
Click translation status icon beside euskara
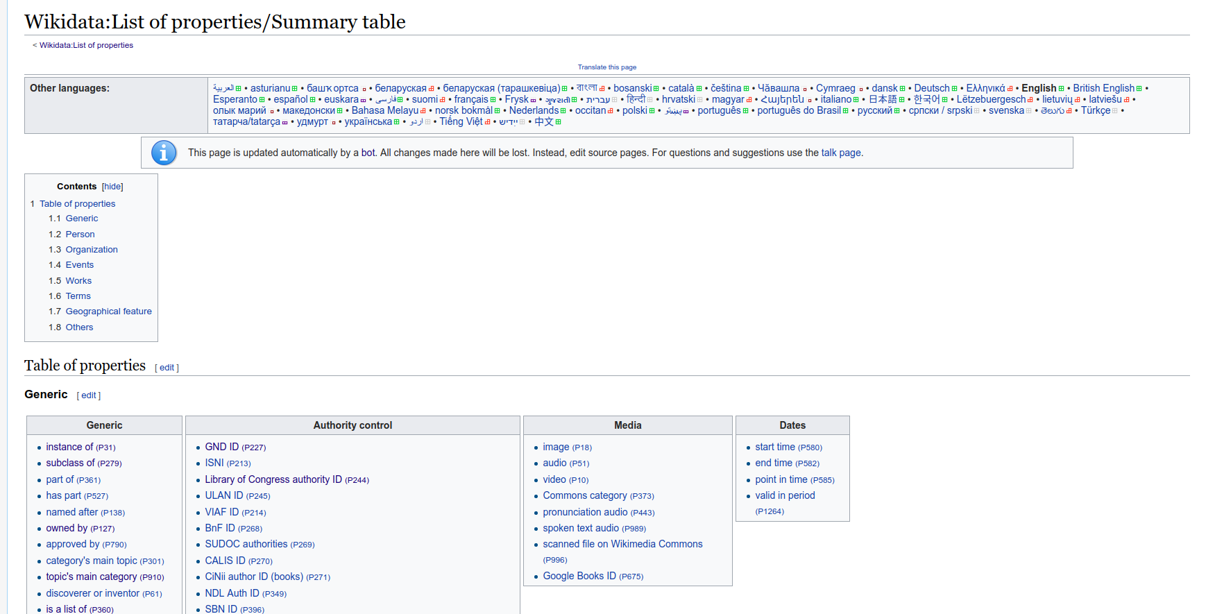pyautogui.click(x=363, y=100)
